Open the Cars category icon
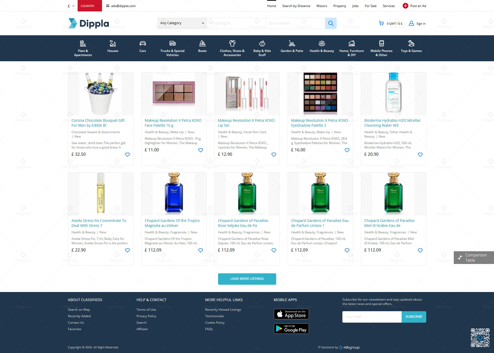494x353 pixels. 143,43
